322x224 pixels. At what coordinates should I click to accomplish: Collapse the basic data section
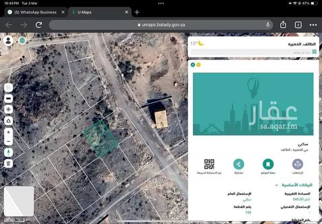tap(276, 185)
